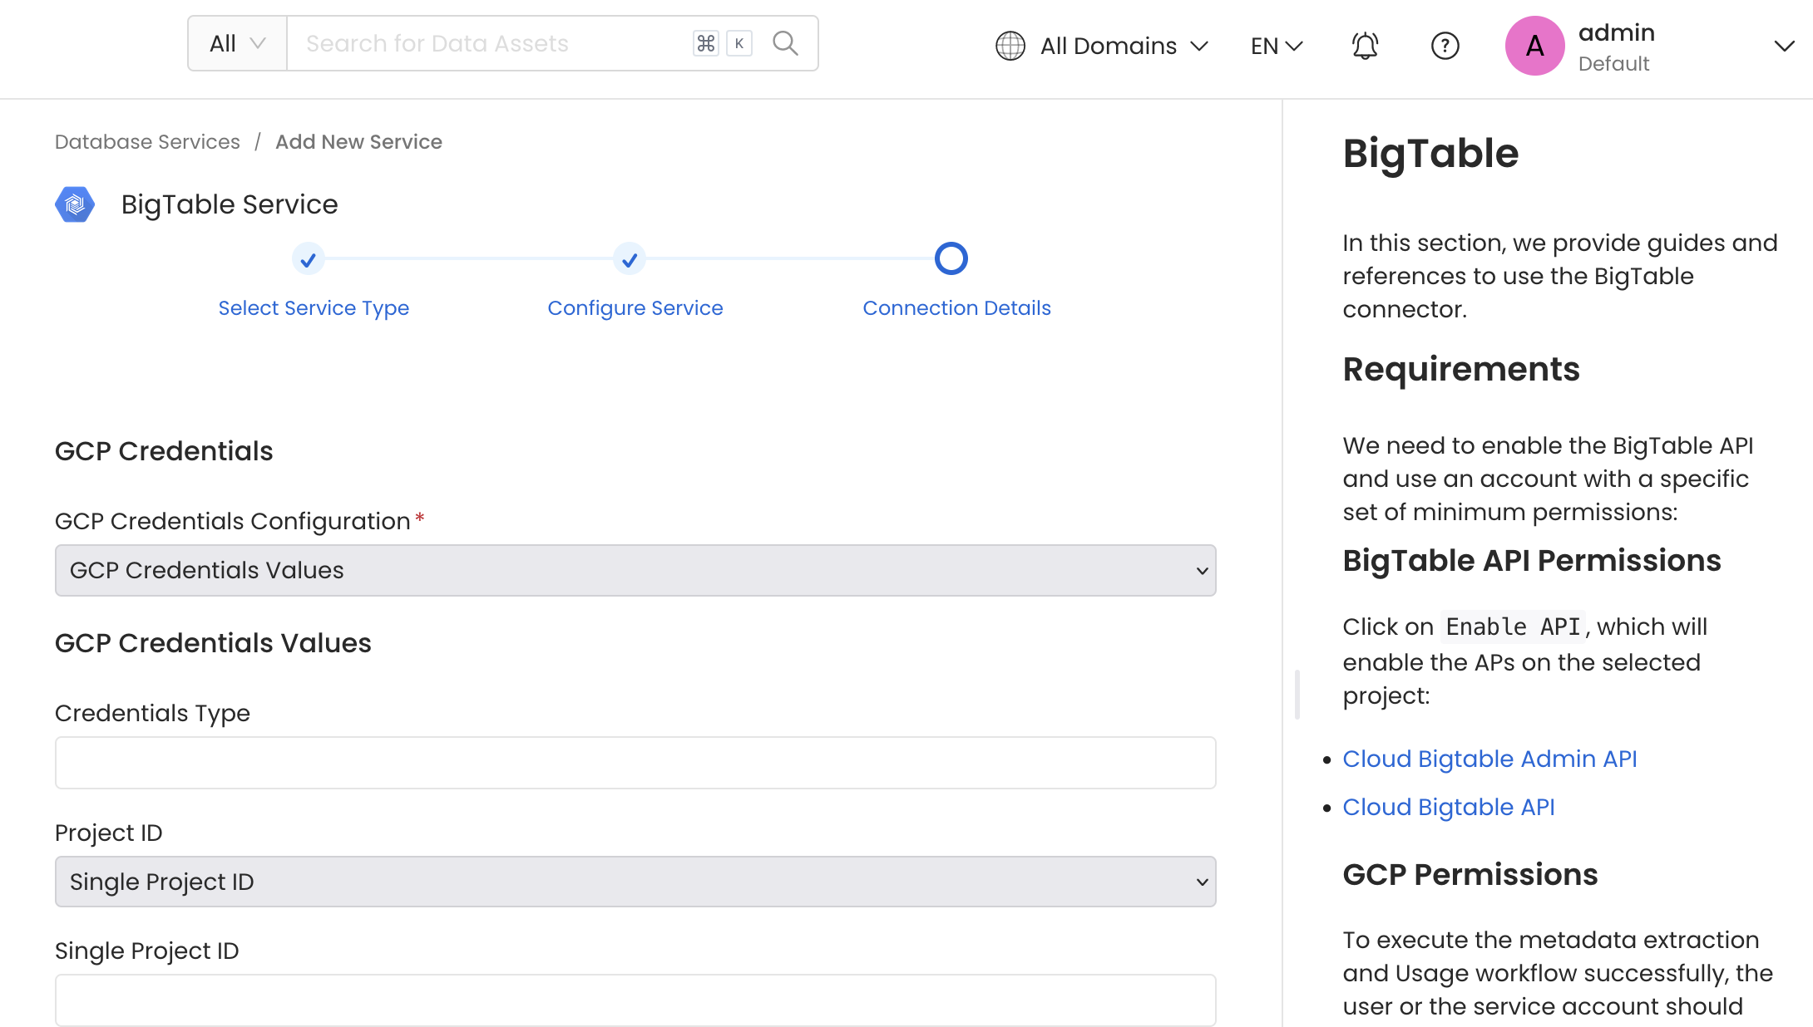Open the notifications bell icon

pos(1365,46)
